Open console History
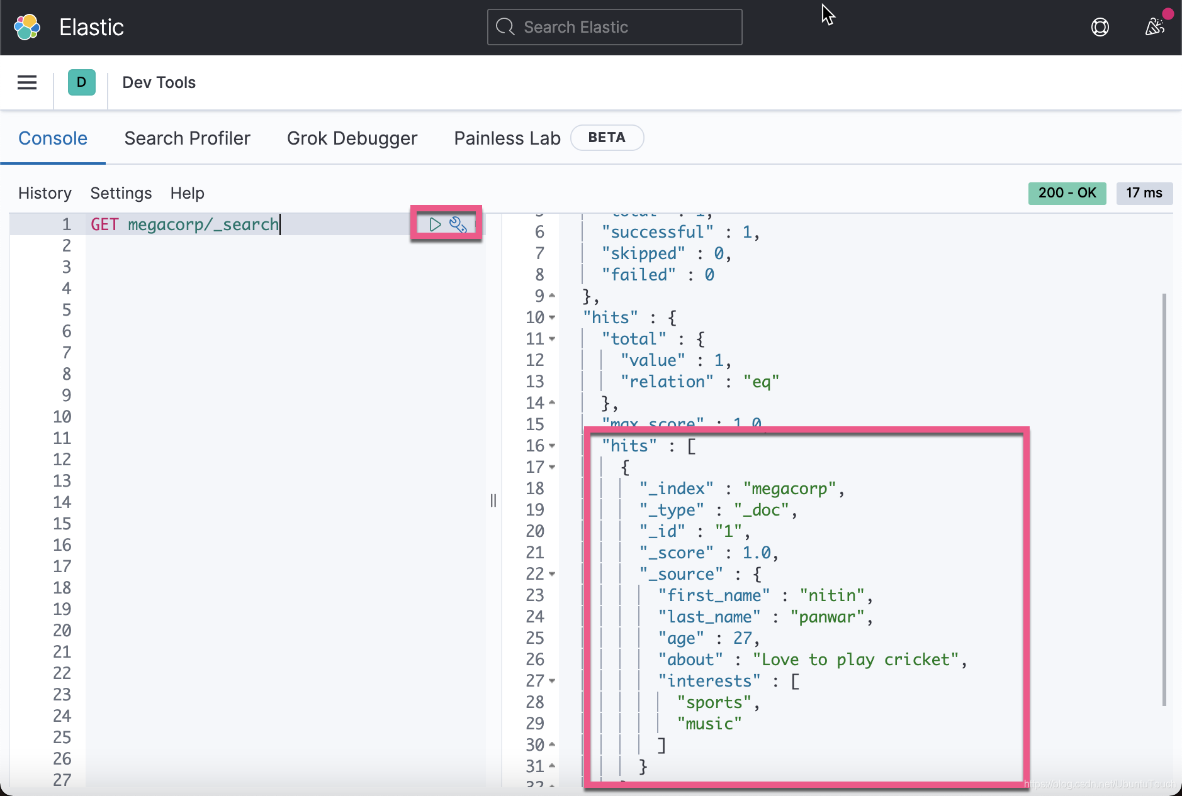1182x796 pixels. [x=45, y=193]
